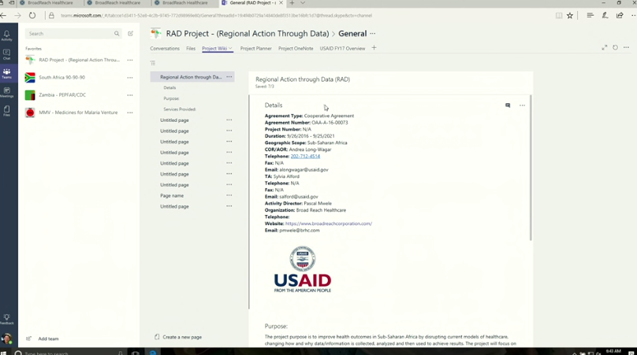Open the USAID FY17 Overview tab
The height and width of the screenshot is (355, 637).
point(342,48)
